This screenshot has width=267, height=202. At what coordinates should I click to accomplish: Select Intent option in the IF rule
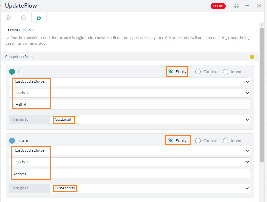point(225,71)
